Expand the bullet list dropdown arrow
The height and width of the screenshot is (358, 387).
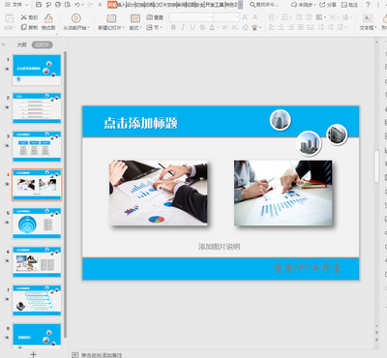pos(278,17)
